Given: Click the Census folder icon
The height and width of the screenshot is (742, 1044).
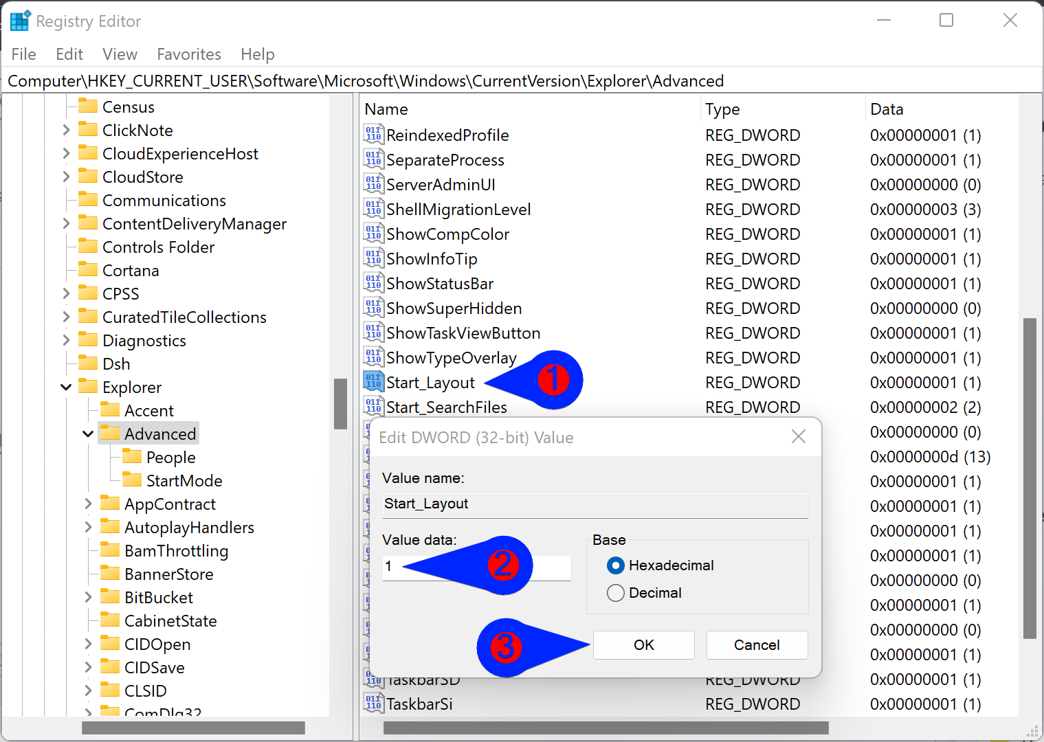Looking at the screenshot, I should [x=88, y=106].
